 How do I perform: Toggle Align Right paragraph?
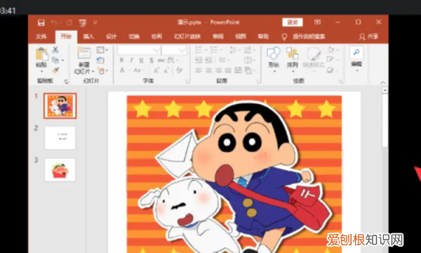click(x=218, y=70)
